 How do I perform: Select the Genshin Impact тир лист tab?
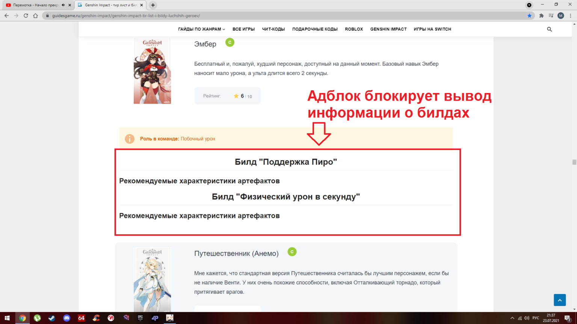click(x=110, y=5)
